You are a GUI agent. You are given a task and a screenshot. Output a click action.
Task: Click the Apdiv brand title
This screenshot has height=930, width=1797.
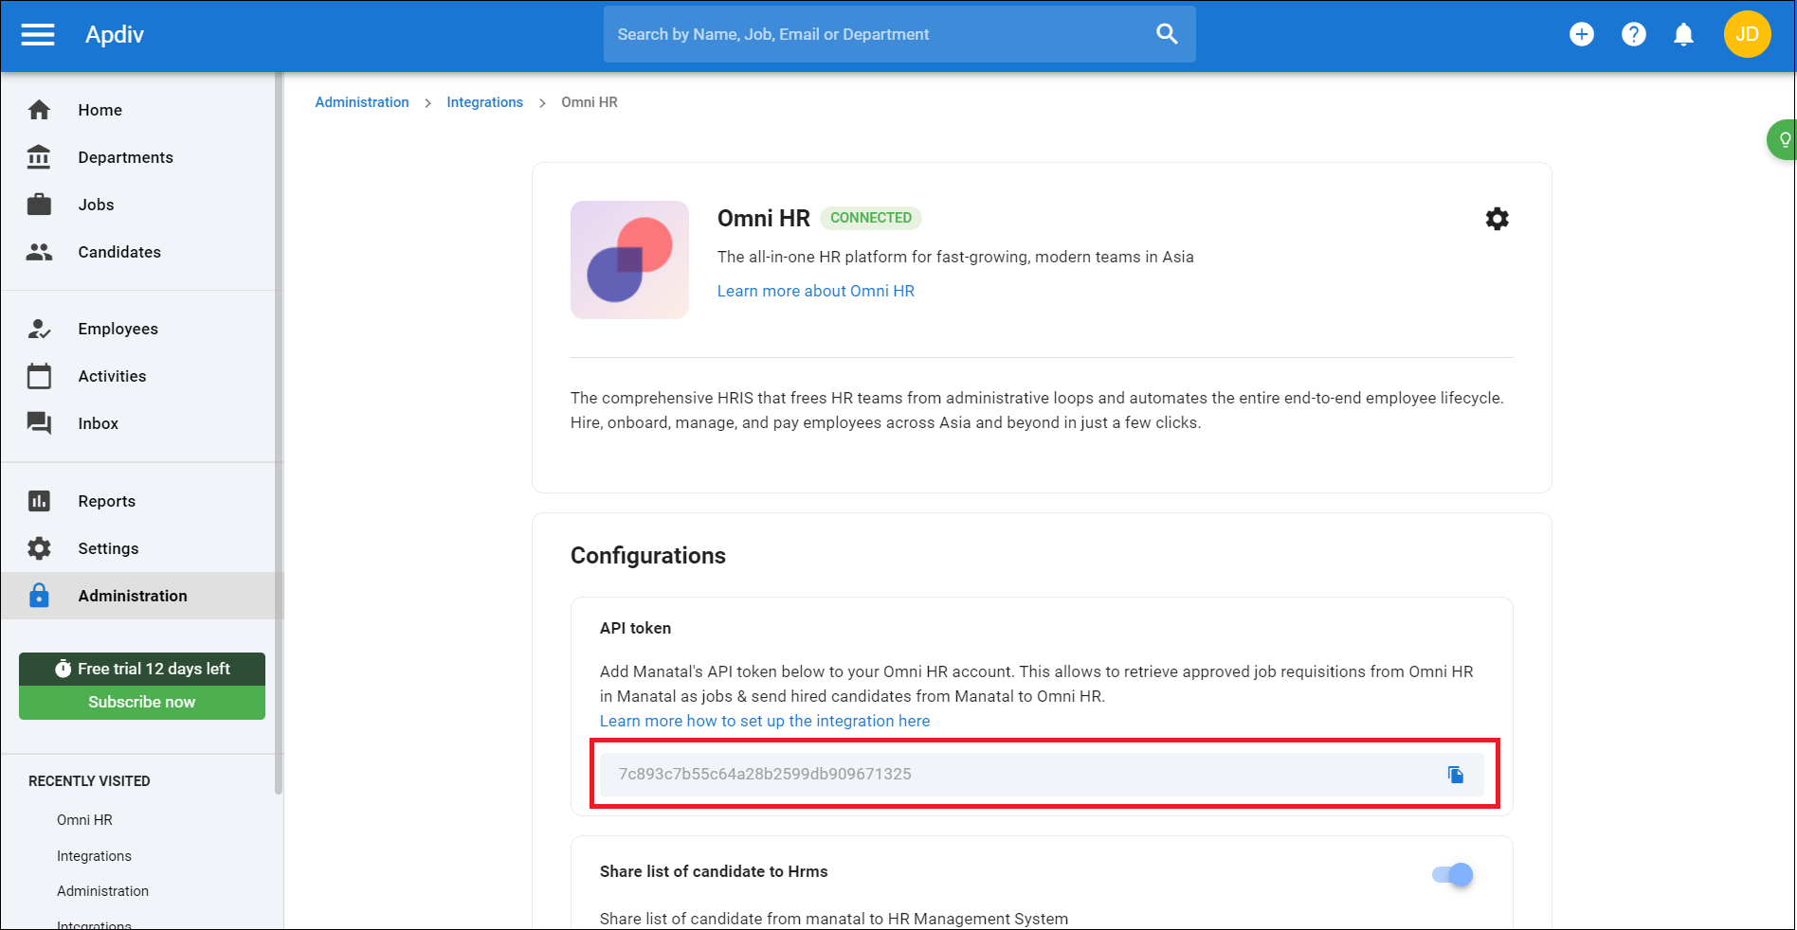tap(115, 35)
